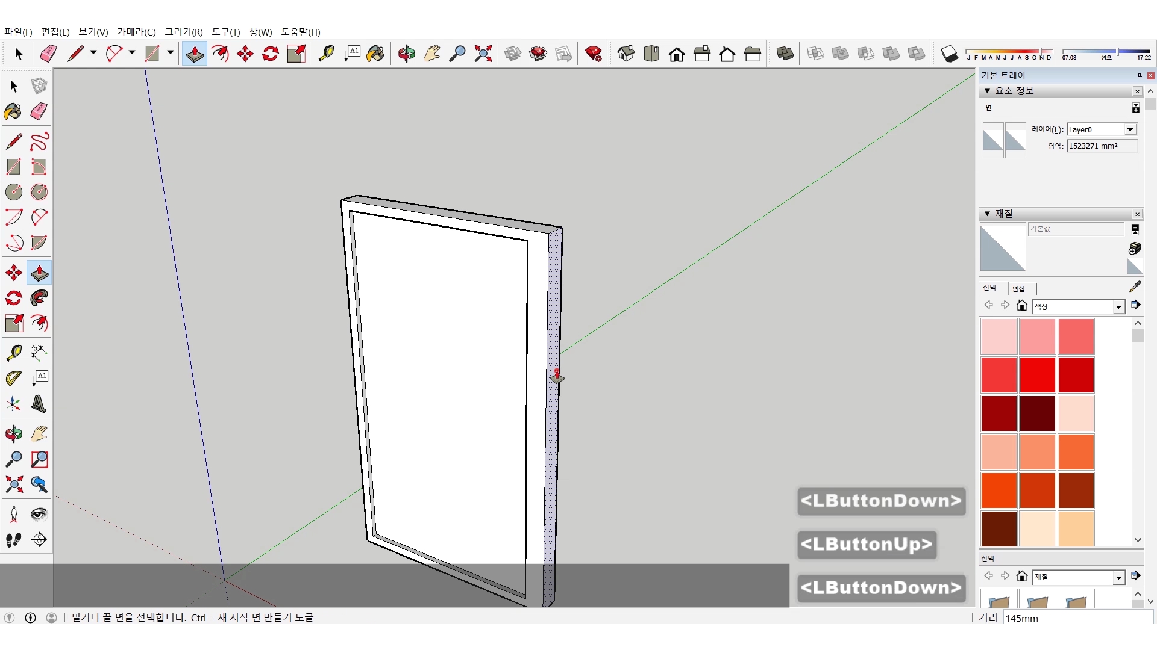Viewport: 1157px width, 650px height.
Task: Collapse the 재질 materials panel section
Action: (987, 214)
